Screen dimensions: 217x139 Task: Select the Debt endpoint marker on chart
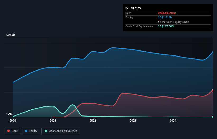click(213, 90)
